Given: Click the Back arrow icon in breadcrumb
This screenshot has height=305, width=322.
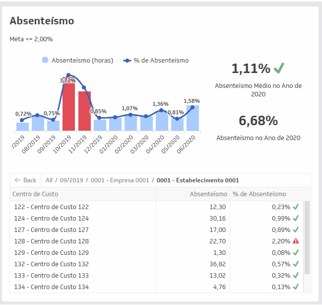Looking at the screenshot, I should tap(18, 180).
